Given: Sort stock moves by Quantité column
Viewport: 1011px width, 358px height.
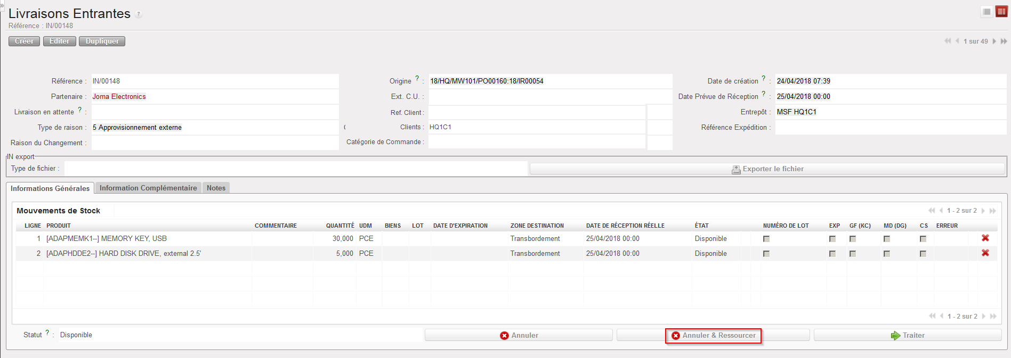Looking at the screenshot, I should point(340,226).
